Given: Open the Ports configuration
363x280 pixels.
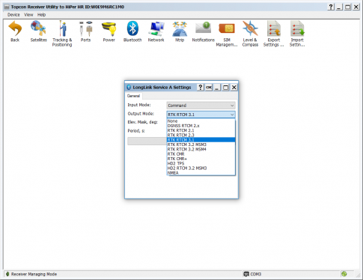Looking at the screenshot, I should coord(85,31).
